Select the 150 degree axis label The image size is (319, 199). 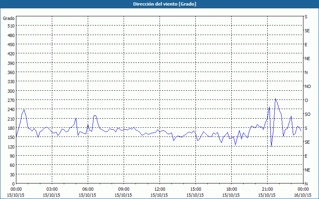coord(11,137)
